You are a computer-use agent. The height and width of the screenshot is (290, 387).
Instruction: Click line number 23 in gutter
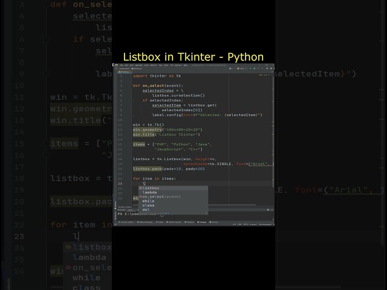120,184
